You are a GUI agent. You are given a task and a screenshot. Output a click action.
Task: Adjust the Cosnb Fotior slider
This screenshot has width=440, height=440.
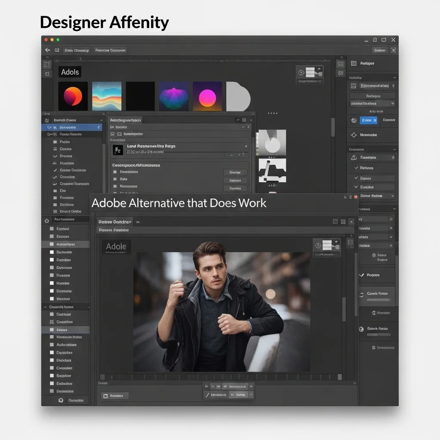click(378, 300)
